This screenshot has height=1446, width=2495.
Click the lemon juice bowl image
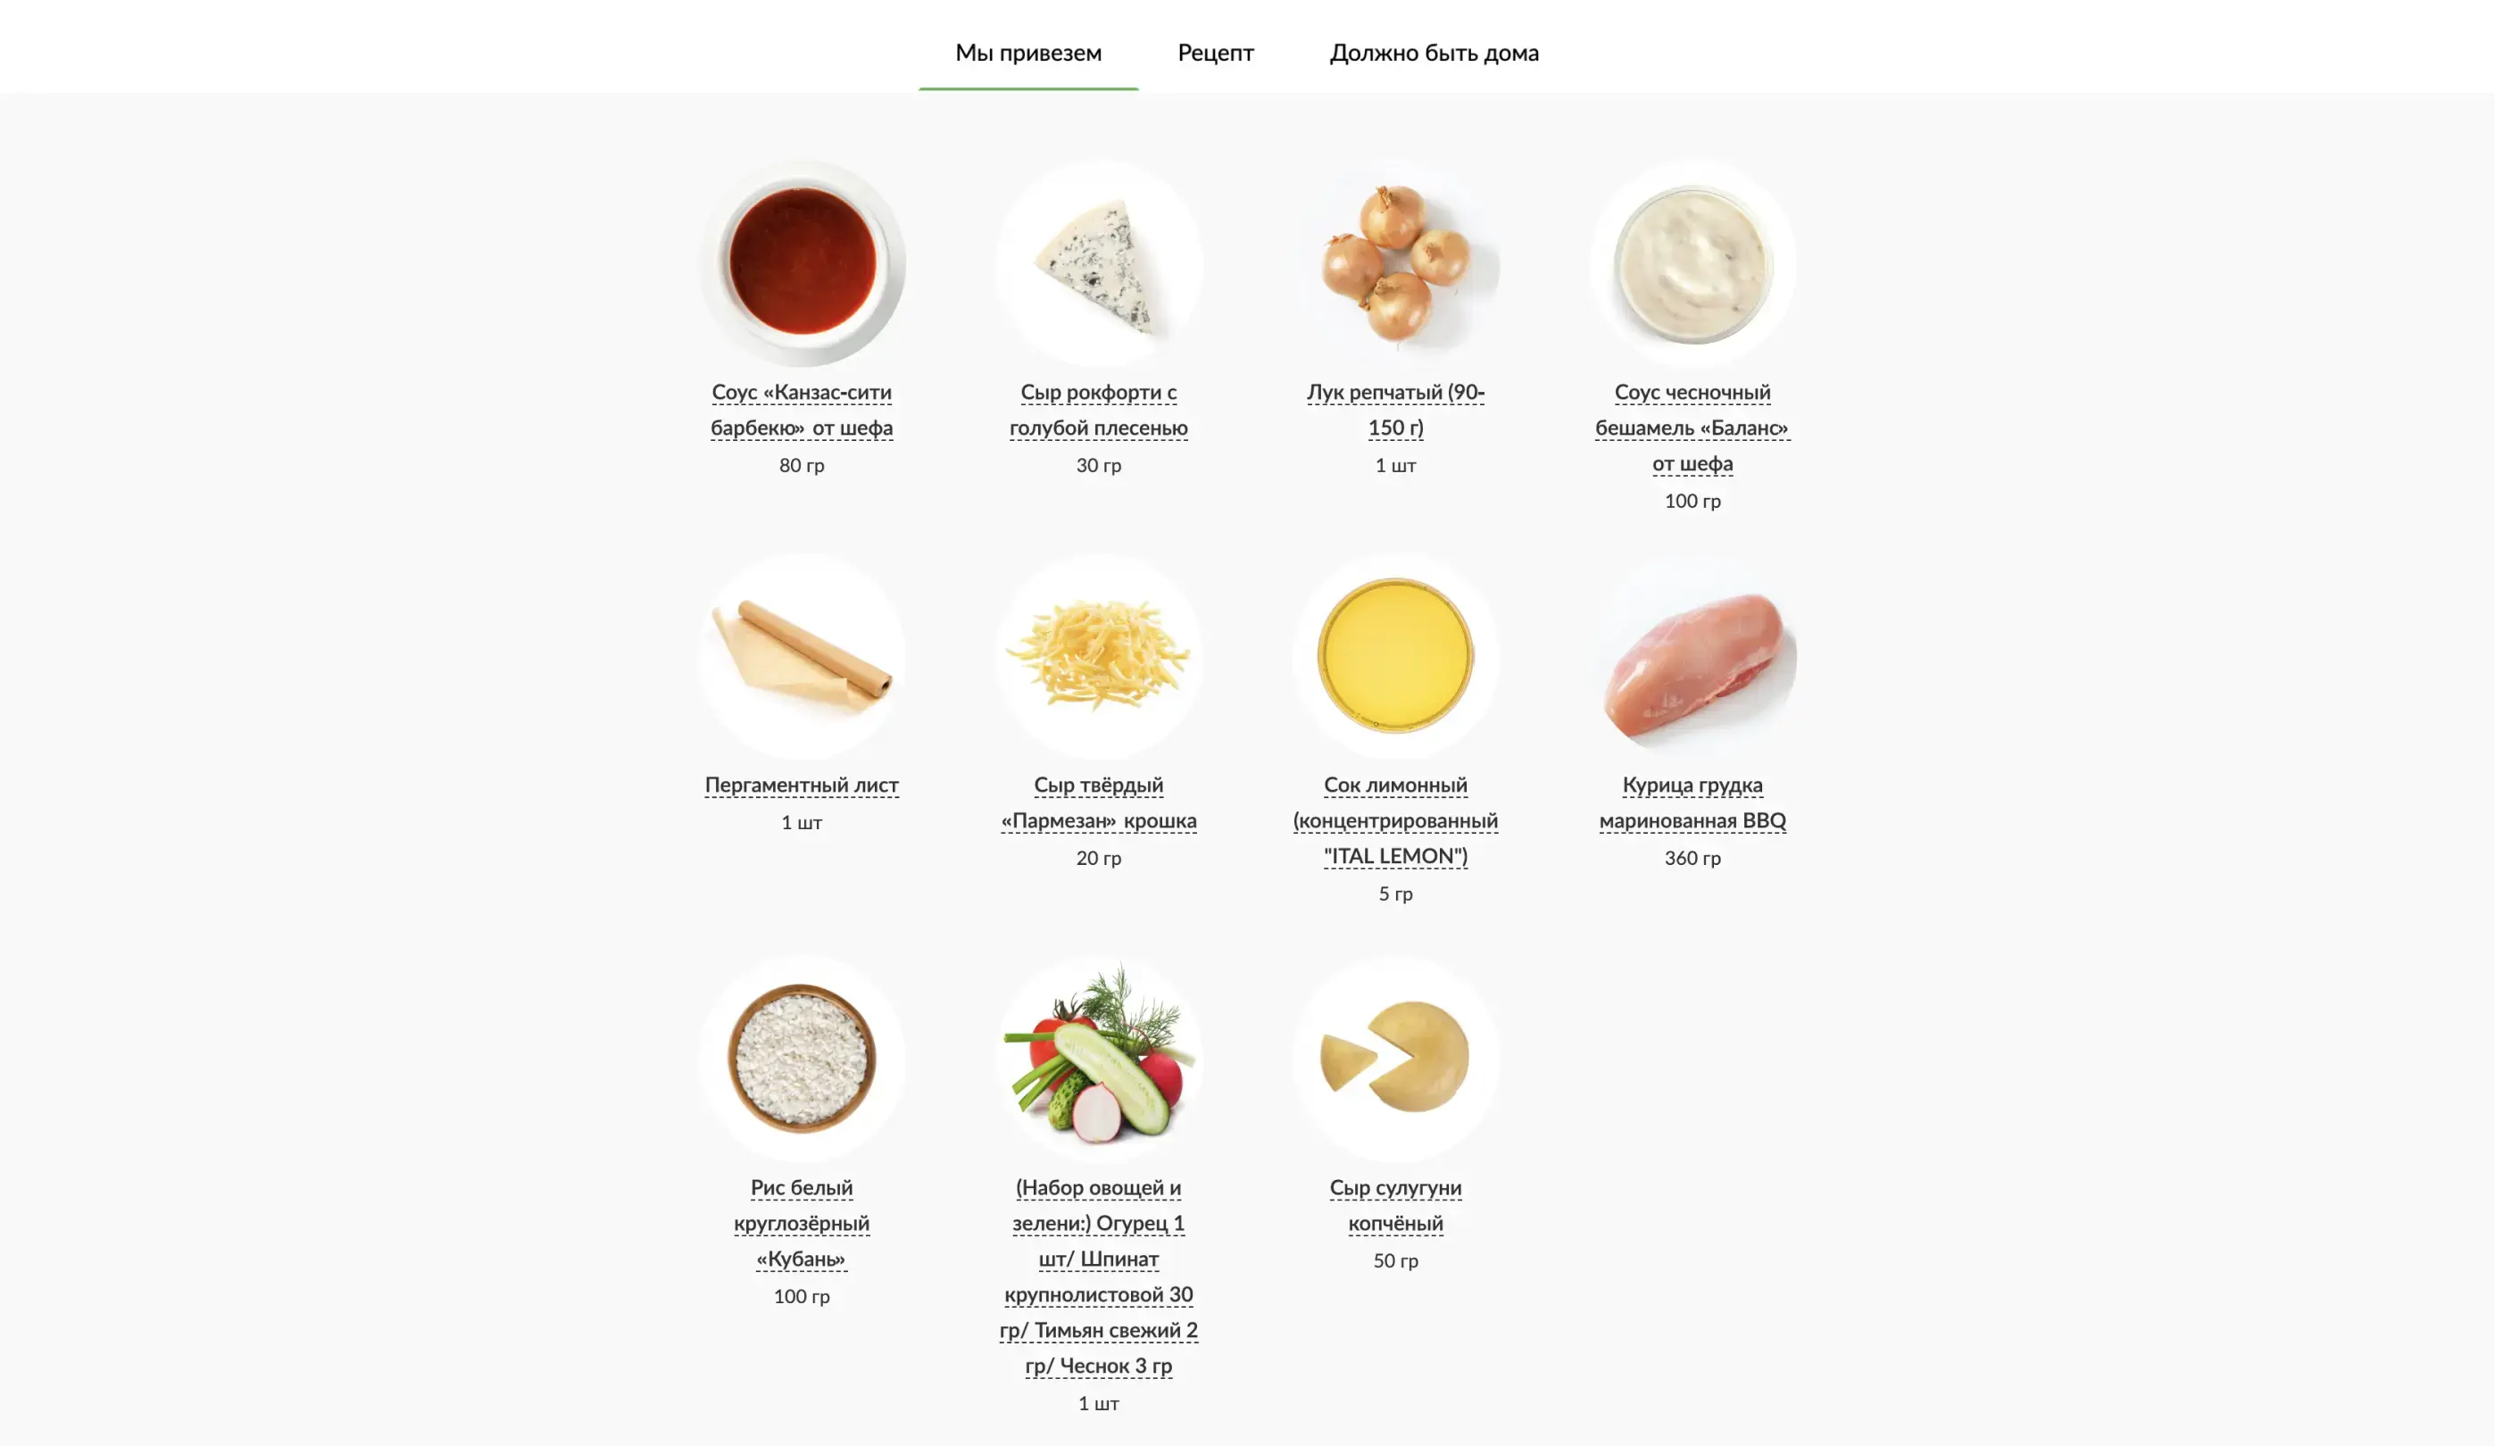pyautogui.click(x=1396, y=656)
